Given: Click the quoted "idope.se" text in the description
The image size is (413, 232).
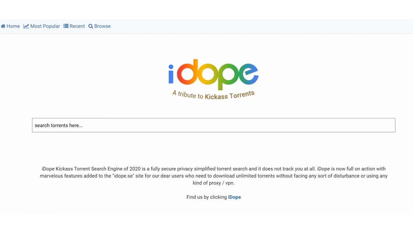Looking at the screenshot, I should (x=123, y=176).
